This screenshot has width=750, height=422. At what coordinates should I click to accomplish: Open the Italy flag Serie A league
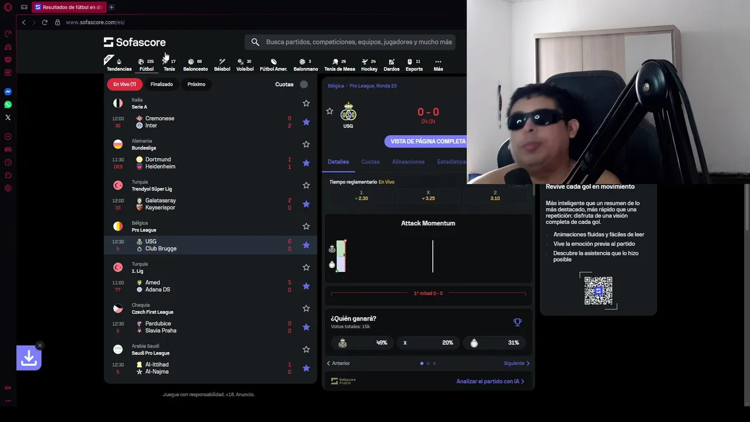[118, 103]
